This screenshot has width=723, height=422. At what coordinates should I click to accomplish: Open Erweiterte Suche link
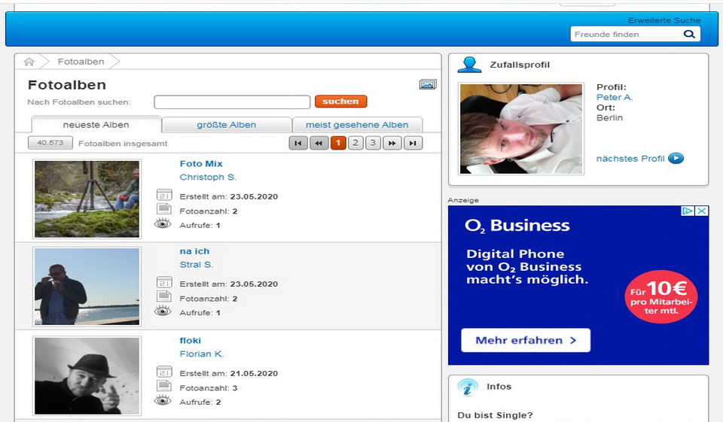click(664, 20)
